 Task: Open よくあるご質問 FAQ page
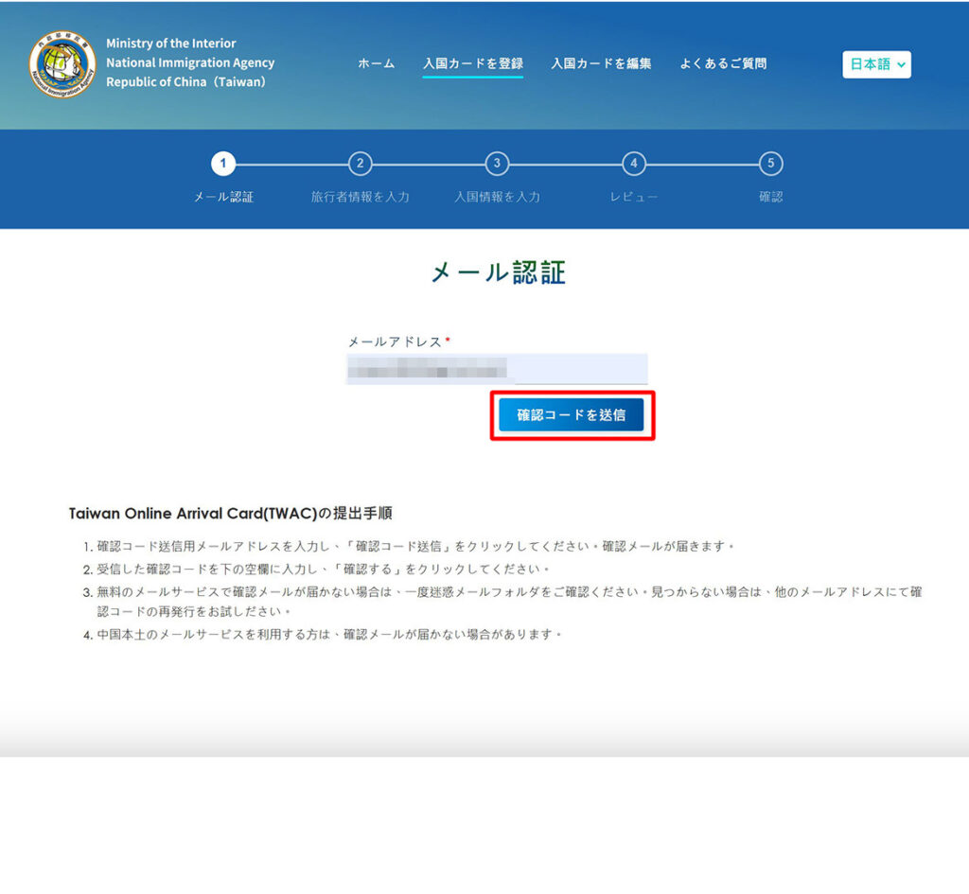tap(723, 63)
